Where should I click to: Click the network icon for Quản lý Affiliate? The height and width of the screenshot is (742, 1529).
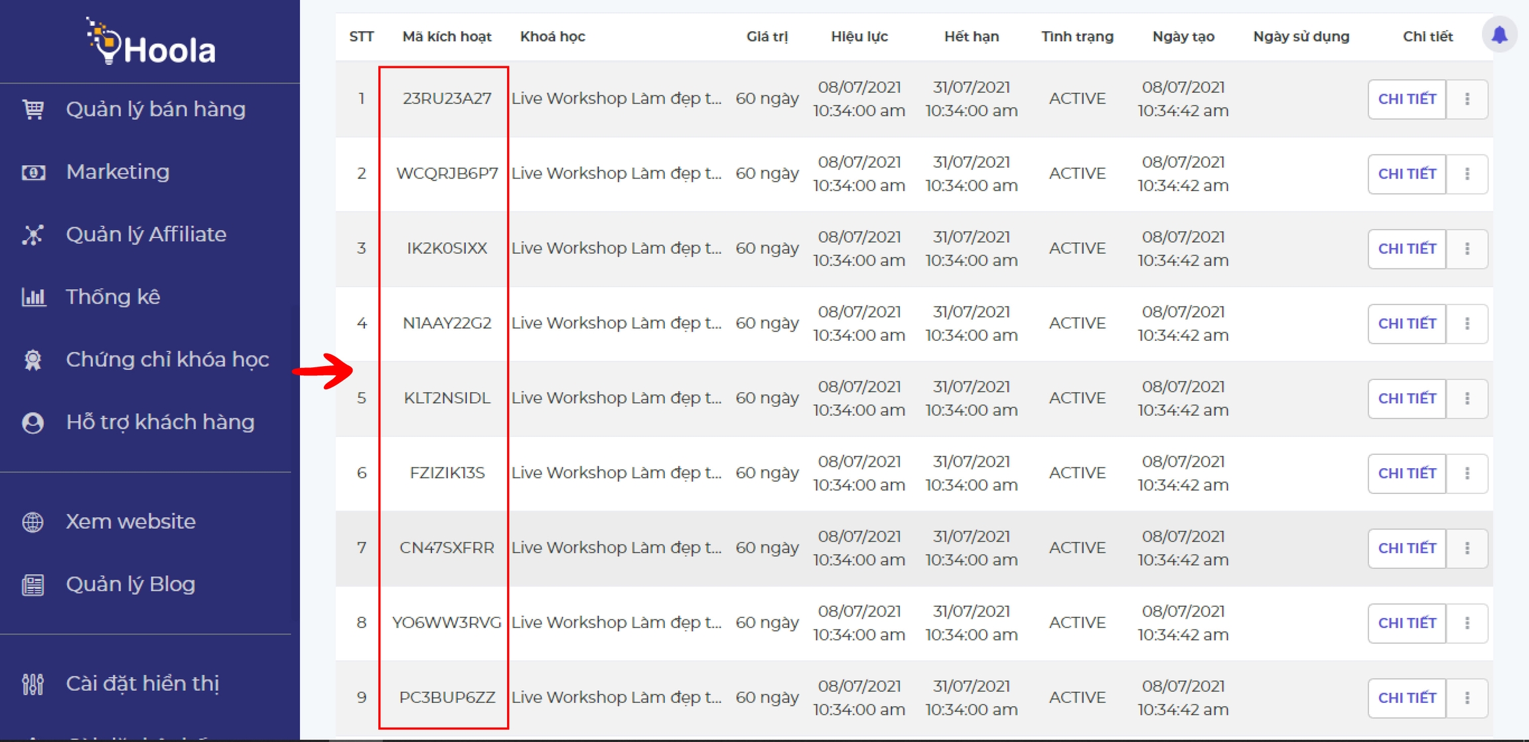[33, 235]
